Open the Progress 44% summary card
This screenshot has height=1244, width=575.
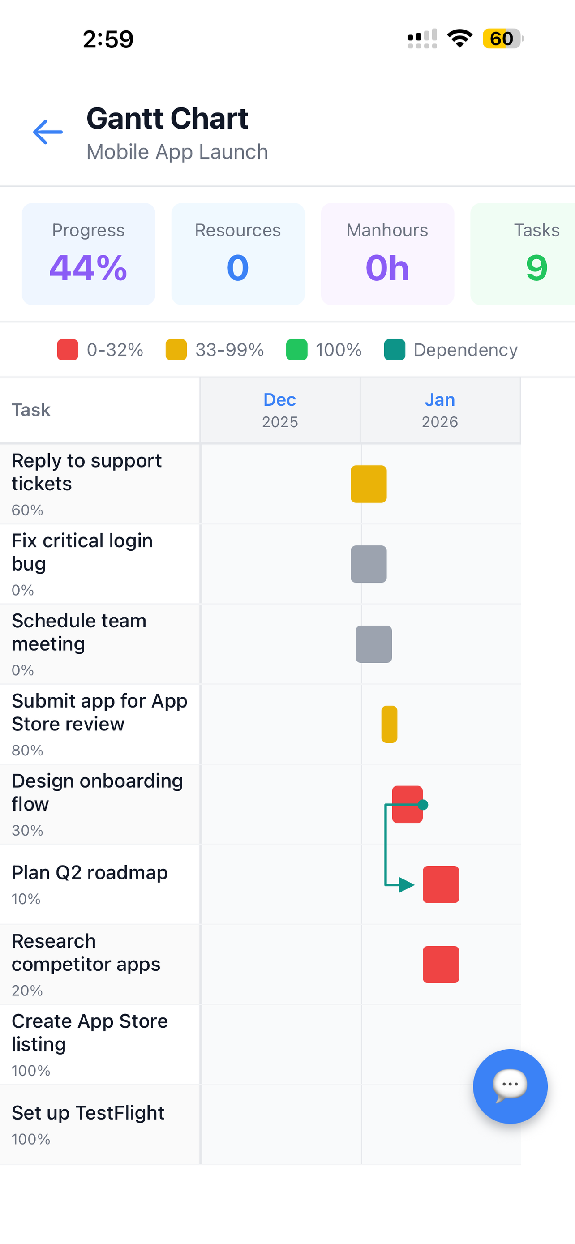[x=88, y=254]
